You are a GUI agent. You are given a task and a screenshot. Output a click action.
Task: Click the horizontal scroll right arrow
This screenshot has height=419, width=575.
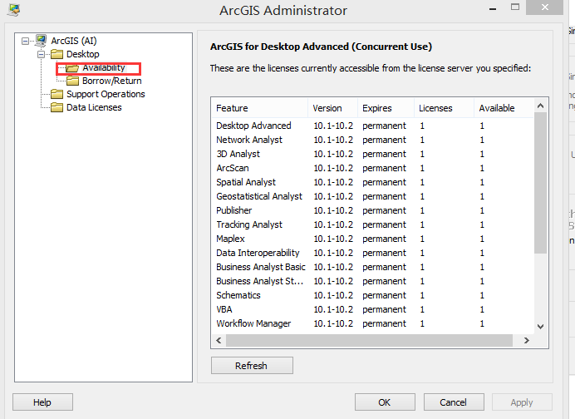tap(527, 341)
